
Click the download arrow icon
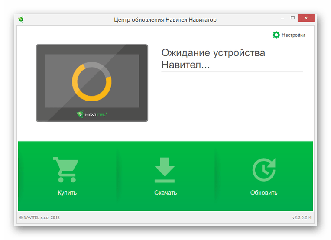tap(165, 170)
